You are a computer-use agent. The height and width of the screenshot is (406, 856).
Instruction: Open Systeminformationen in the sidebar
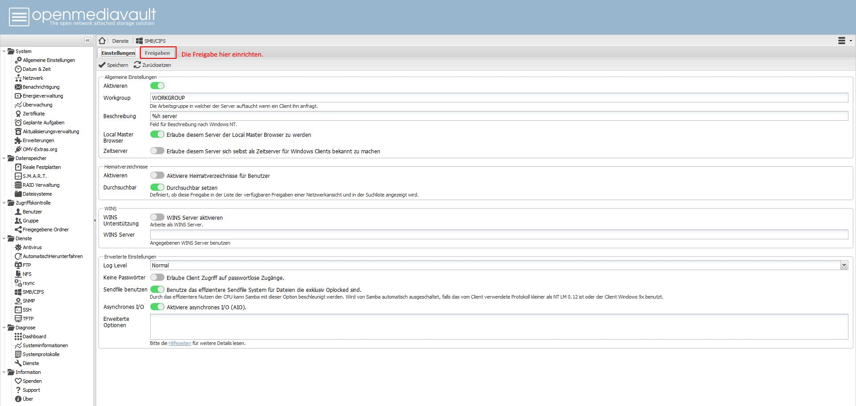coord(45,345)
